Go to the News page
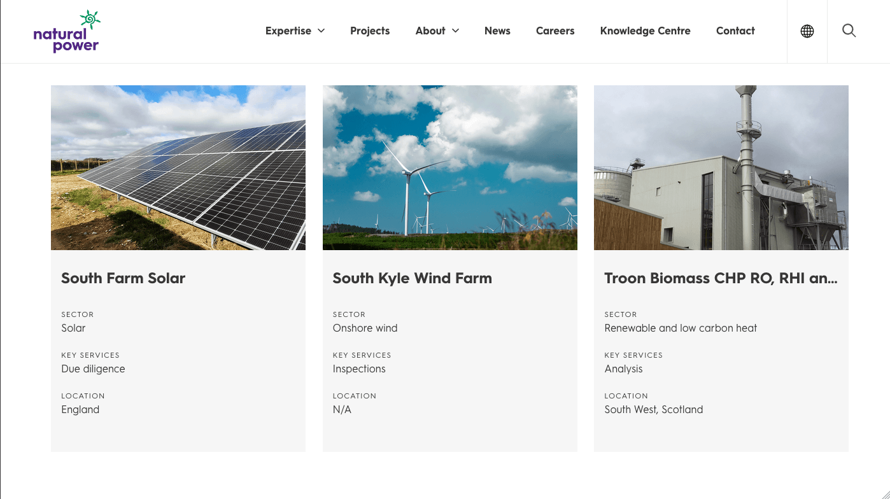The image size is (890, 499). coord(497,31)
